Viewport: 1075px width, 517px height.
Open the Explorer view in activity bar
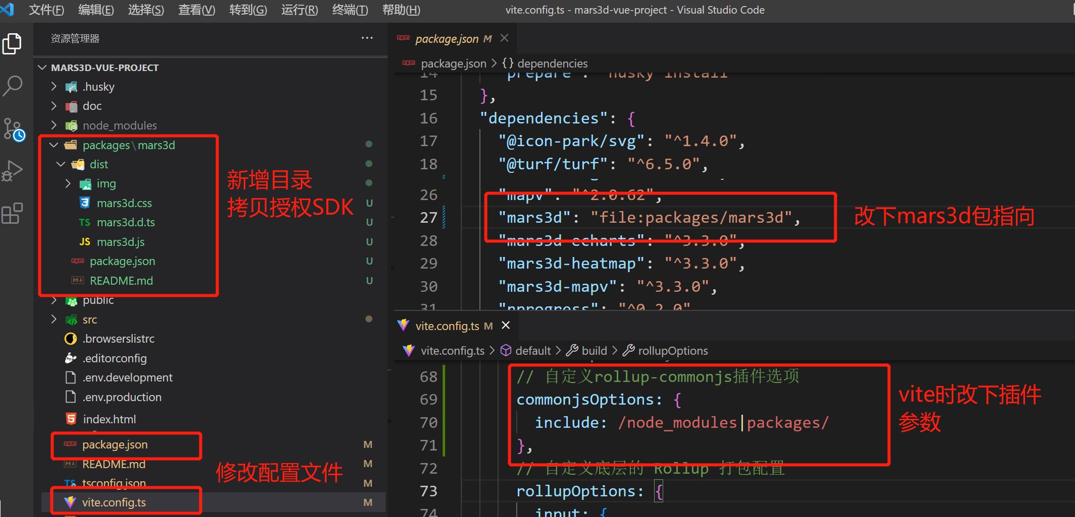[x=12, y=44]
